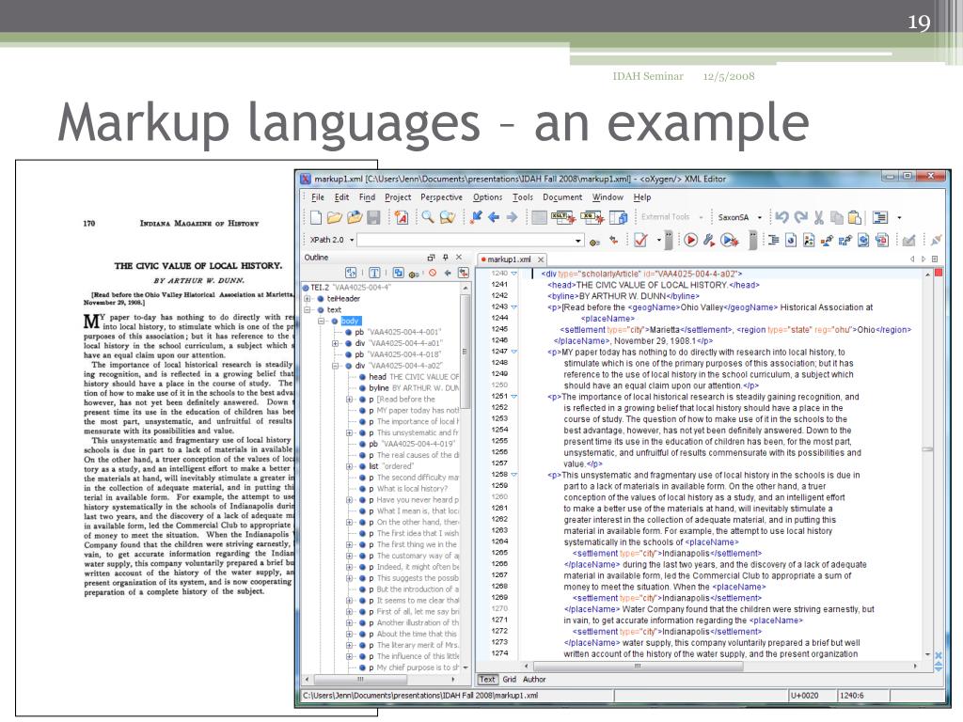
Task: Go to last modification arrow icon
Action: [x=476, y=217]
